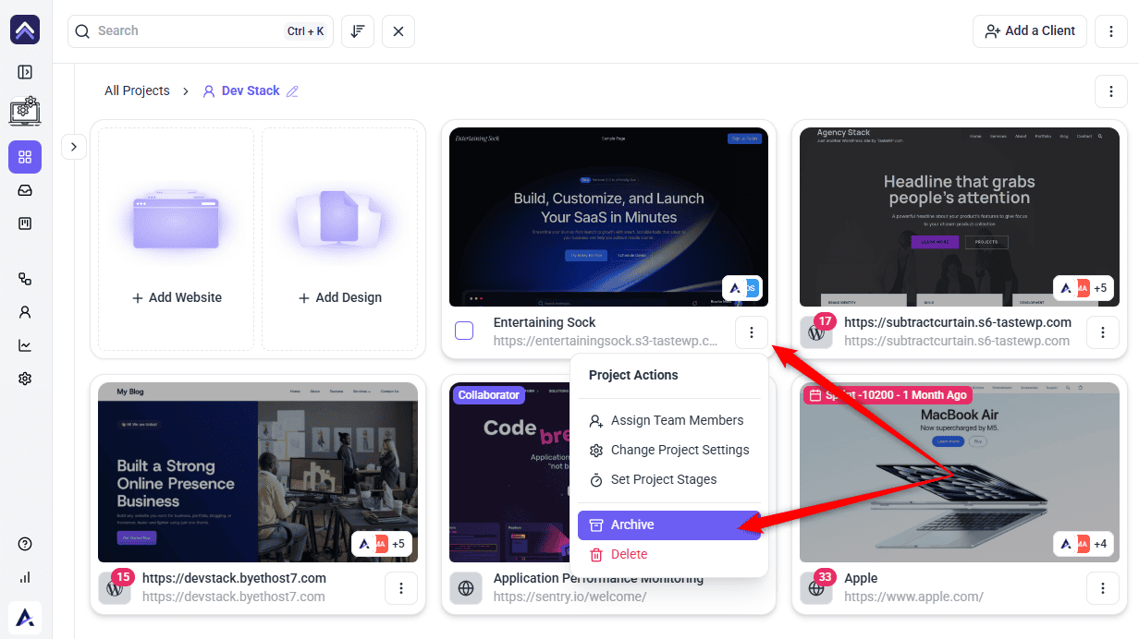Screen dimensions: 1139x639
Task: Open Entertaining Sock three-dot project menu
Action: click(752, 332)
